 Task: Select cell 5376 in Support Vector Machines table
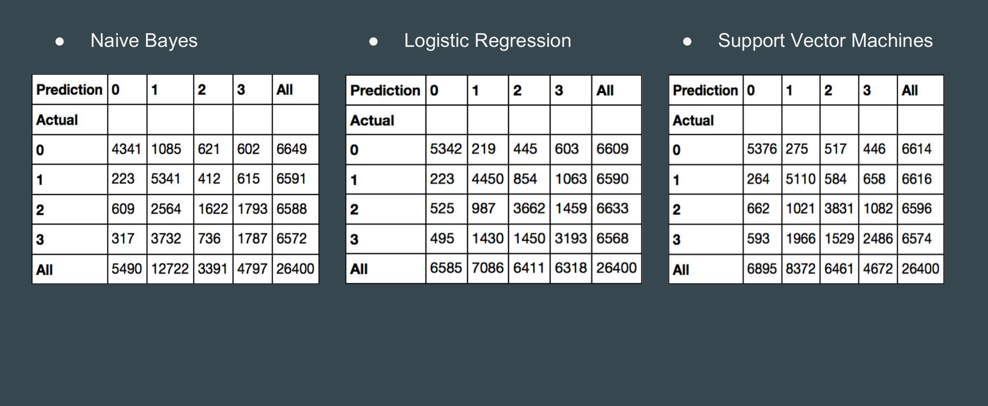762,149
